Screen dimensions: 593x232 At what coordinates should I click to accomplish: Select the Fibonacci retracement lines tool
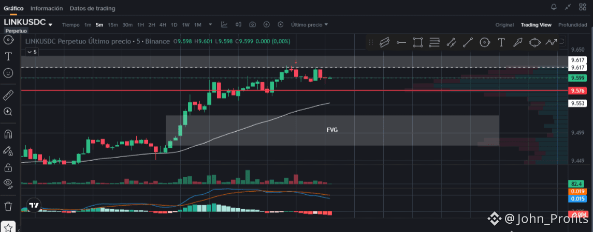tap(435, 42)
